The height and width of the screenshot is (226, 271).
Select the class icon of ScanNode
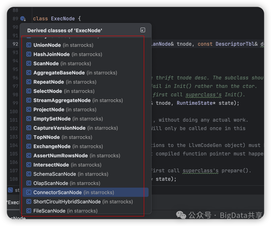29,63
